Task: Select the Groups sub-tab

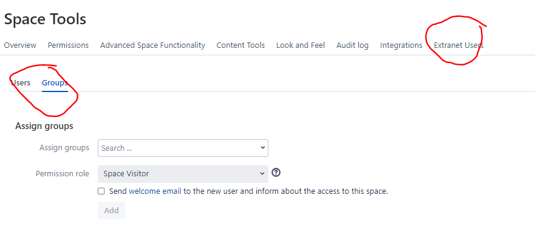Action: 55,82
